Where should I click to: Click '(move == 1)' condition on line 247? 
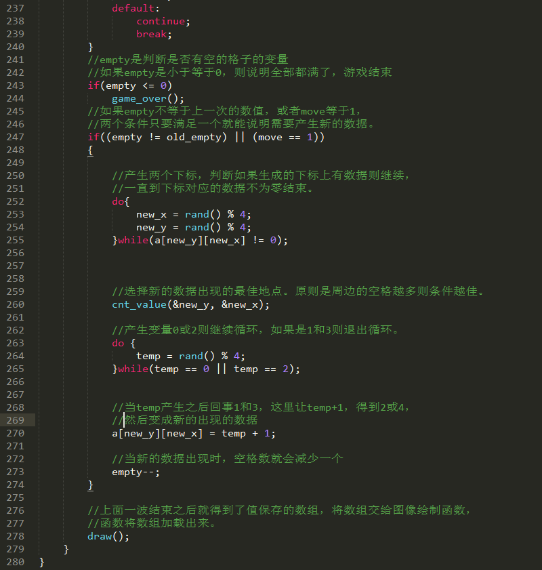tap(285, 138)
